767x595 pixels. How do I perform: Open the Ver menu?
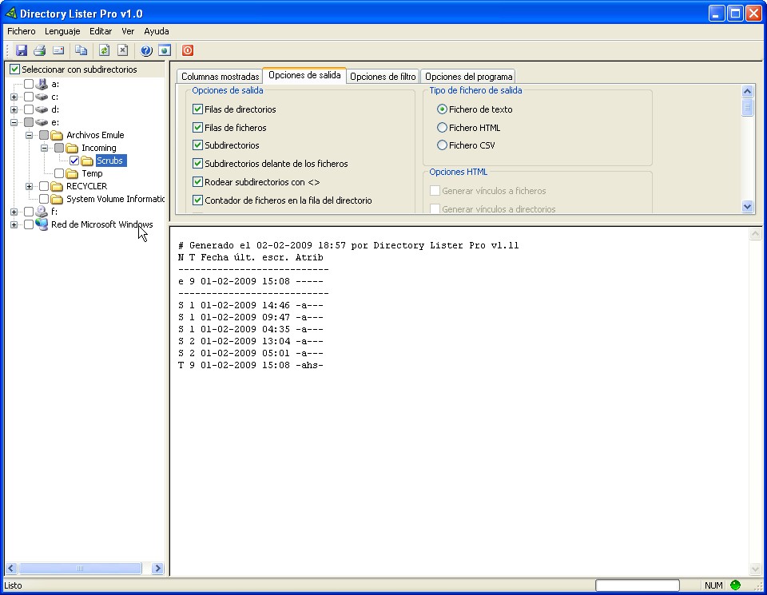pos(128,31)
